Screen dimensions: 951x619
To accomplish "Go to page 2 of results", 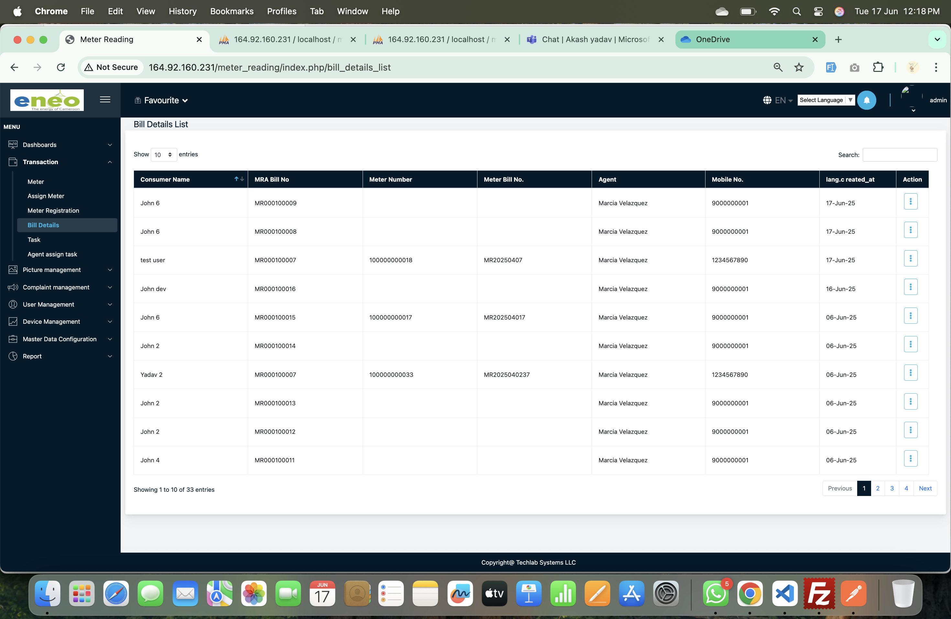I will (878, 488).
